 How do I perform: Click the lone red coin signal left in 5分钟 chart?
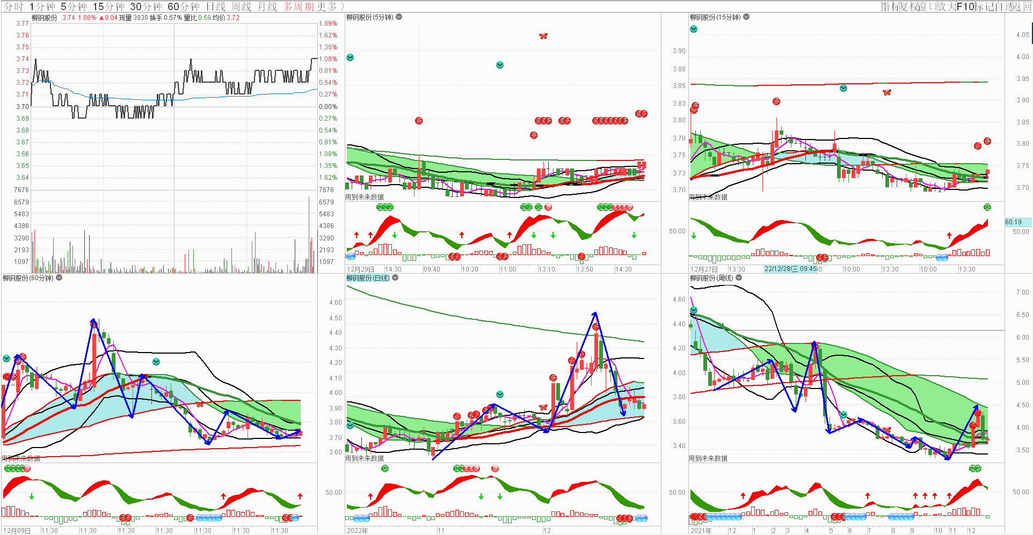coord(419,121)
